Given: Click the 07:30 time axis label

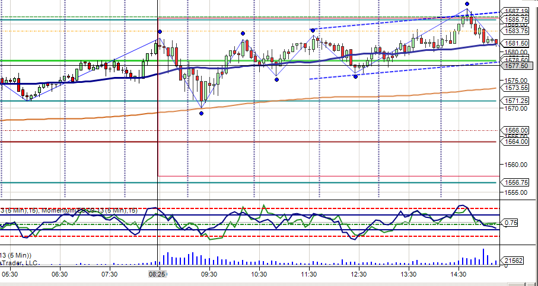Looking at the screenshot, I should pyautogui.click(x=110, y=274).
